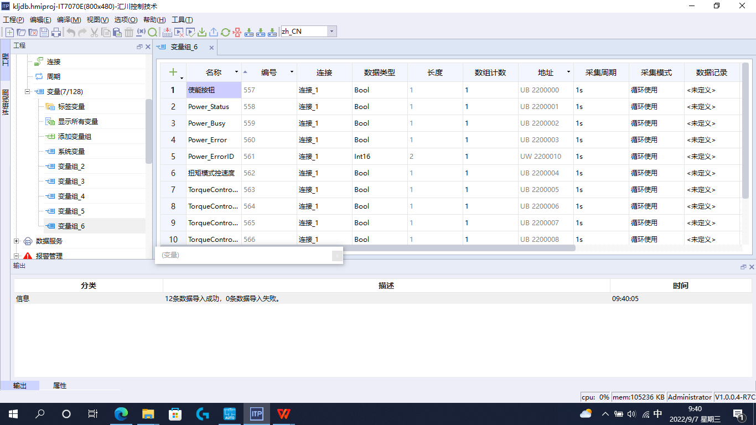Screen dimensions: 756x425
Task: Click the variable (x) toolbar icon
Action: (141, 32)
